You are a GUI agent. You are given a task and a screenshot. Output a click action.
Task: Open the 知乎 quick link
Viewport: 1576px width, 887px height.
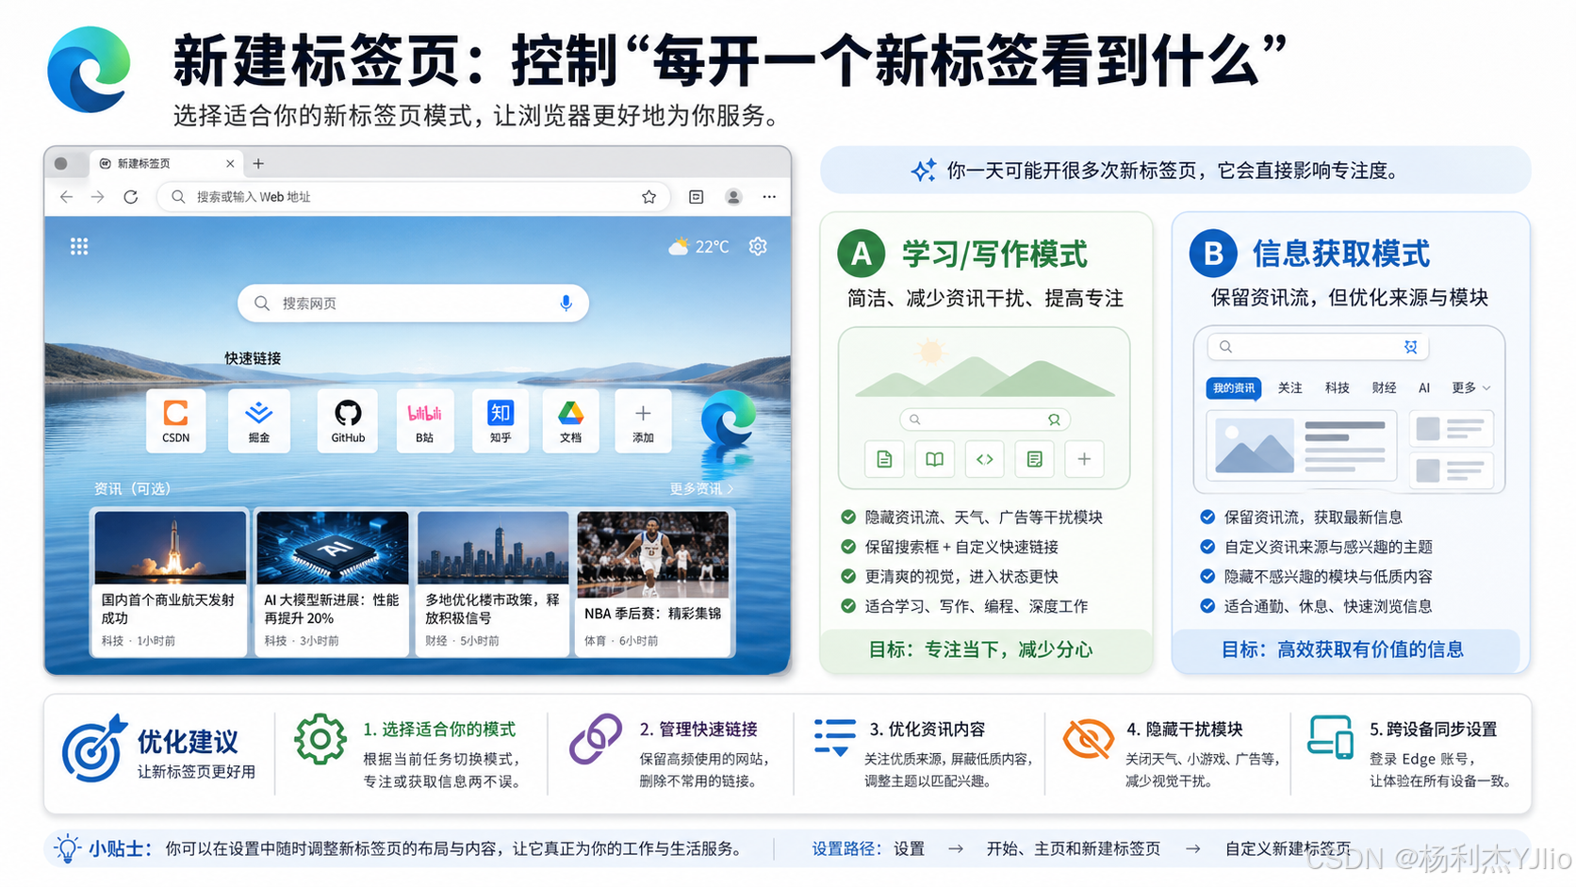501,420
